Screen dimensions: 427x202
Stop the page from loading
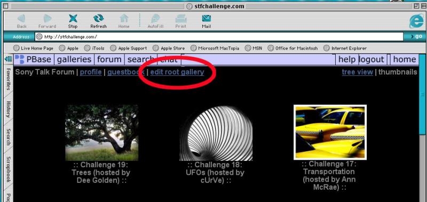coord(73,21)
